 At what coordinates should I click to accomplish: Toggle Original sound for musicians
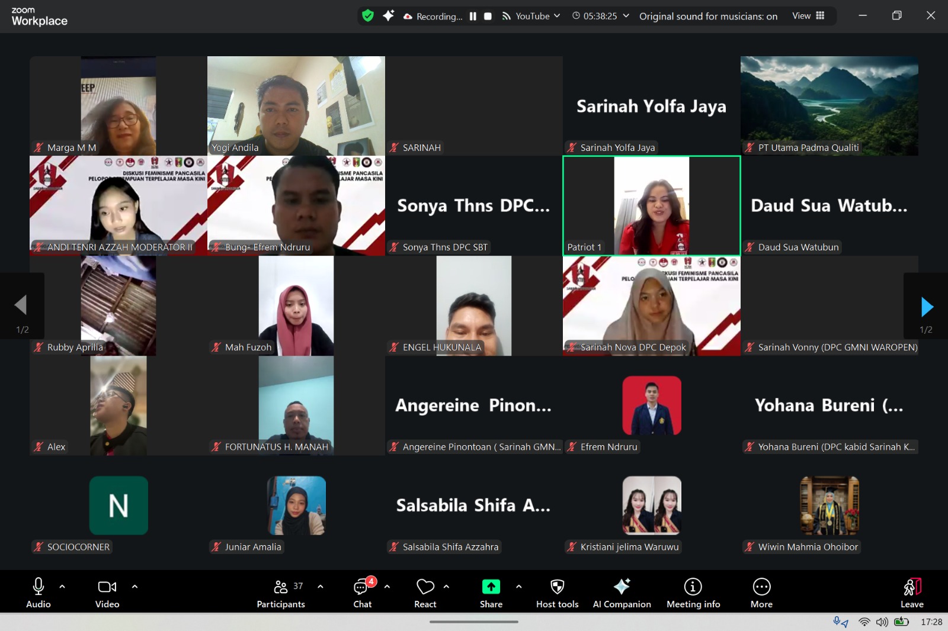(x=708, y=17)
